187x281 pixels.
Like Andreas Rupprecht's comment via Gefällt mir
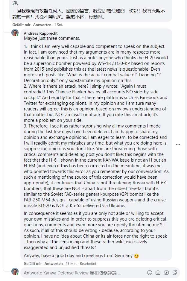(x=33, y=263)
